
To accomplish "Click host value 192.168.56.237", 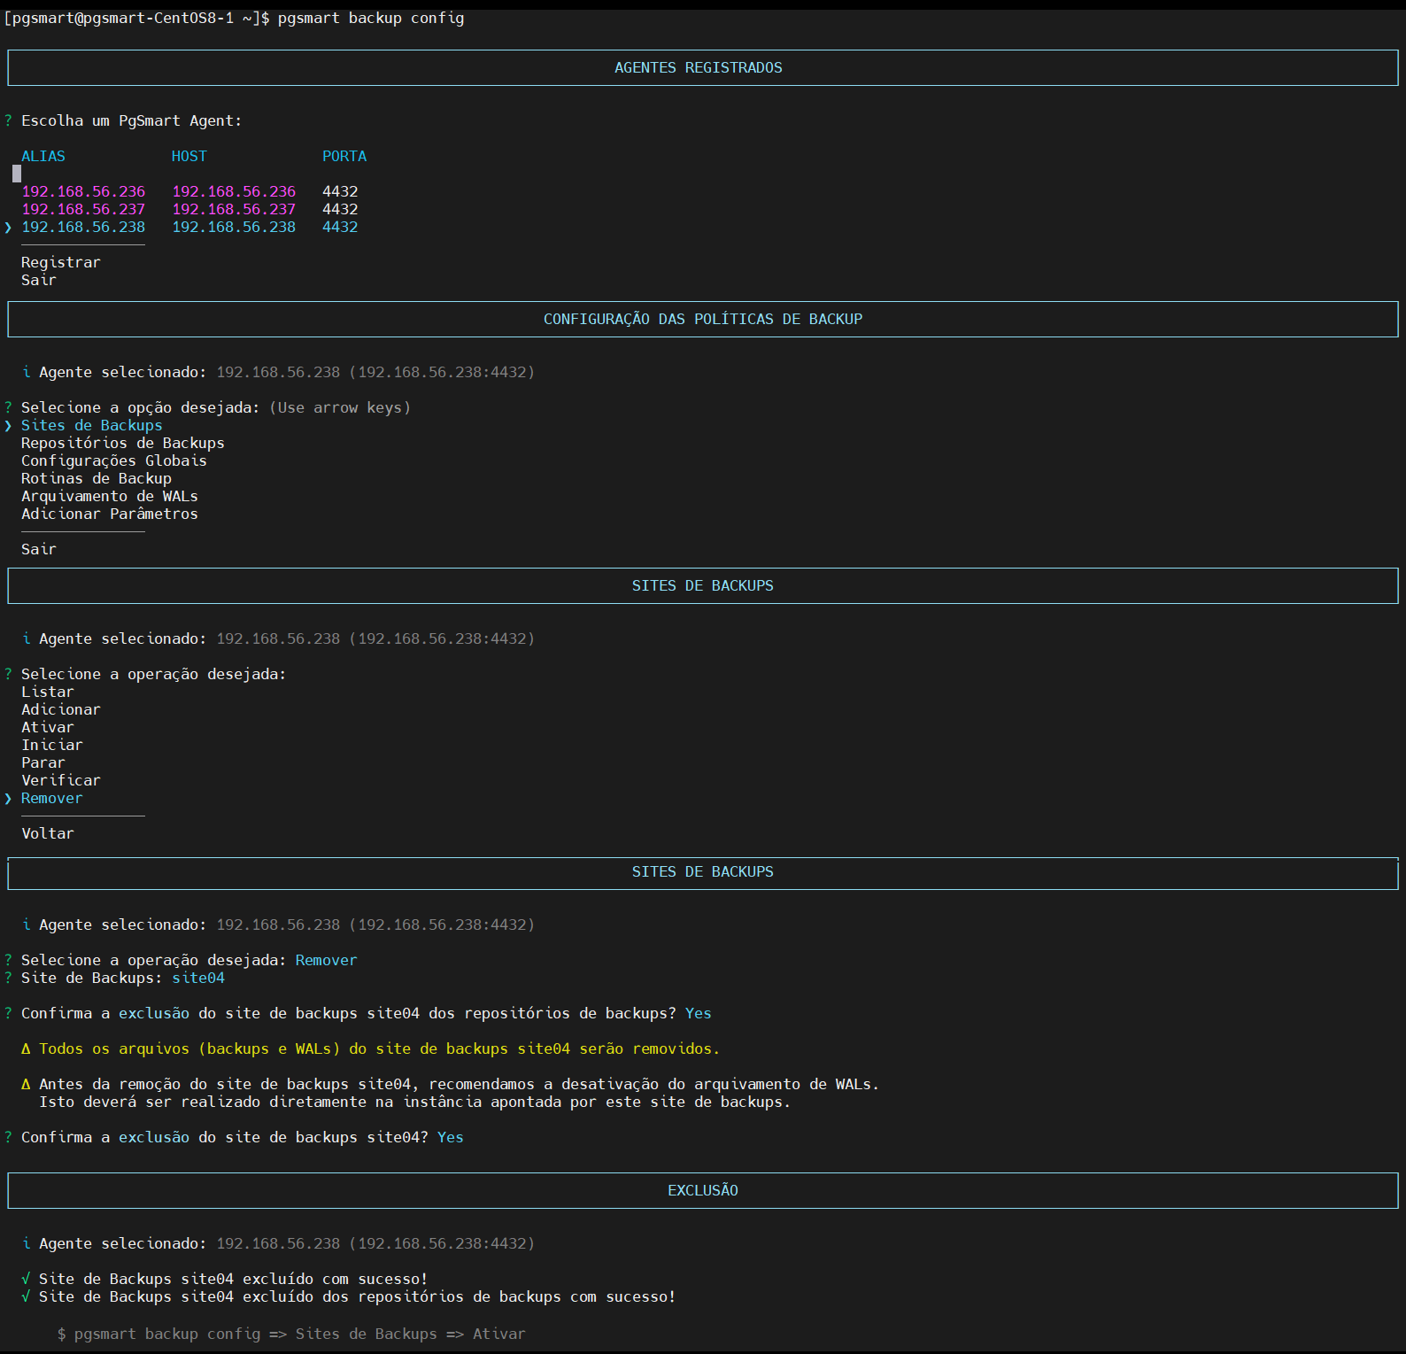I will coord(234,209).
